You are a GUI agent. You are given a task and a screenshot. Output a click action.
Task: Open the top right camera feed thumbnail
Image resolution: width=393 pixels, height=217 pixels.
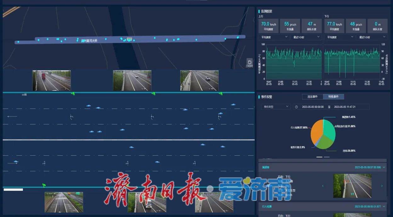pos(199,81)
